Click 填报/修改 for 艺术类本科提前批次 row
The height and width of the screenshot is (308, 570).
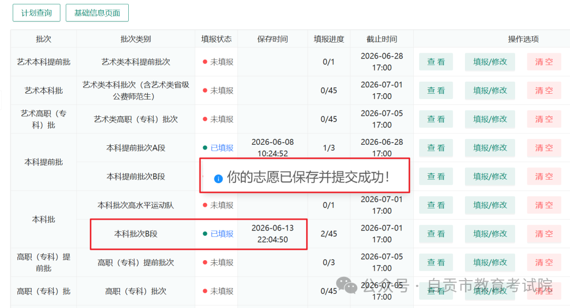490,62
